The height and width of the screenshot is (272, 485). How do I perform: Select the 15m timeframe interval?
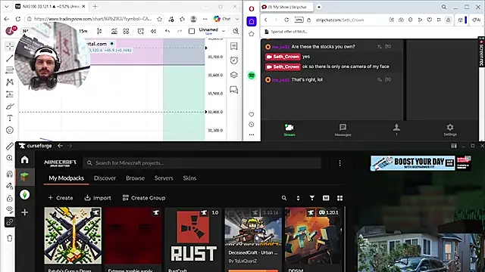tap(83, 31)
